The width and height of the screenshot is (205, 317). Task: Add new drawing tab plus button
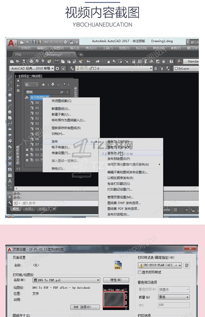81,55
